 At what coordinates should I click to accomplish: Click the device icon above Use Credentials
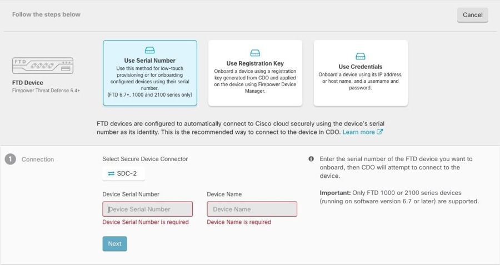tap(361, 57)
